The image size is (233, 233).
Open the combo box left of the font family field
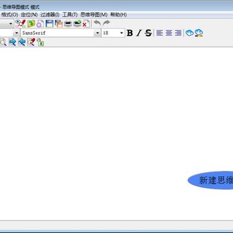pyautogui.click(x=17, y=33)
